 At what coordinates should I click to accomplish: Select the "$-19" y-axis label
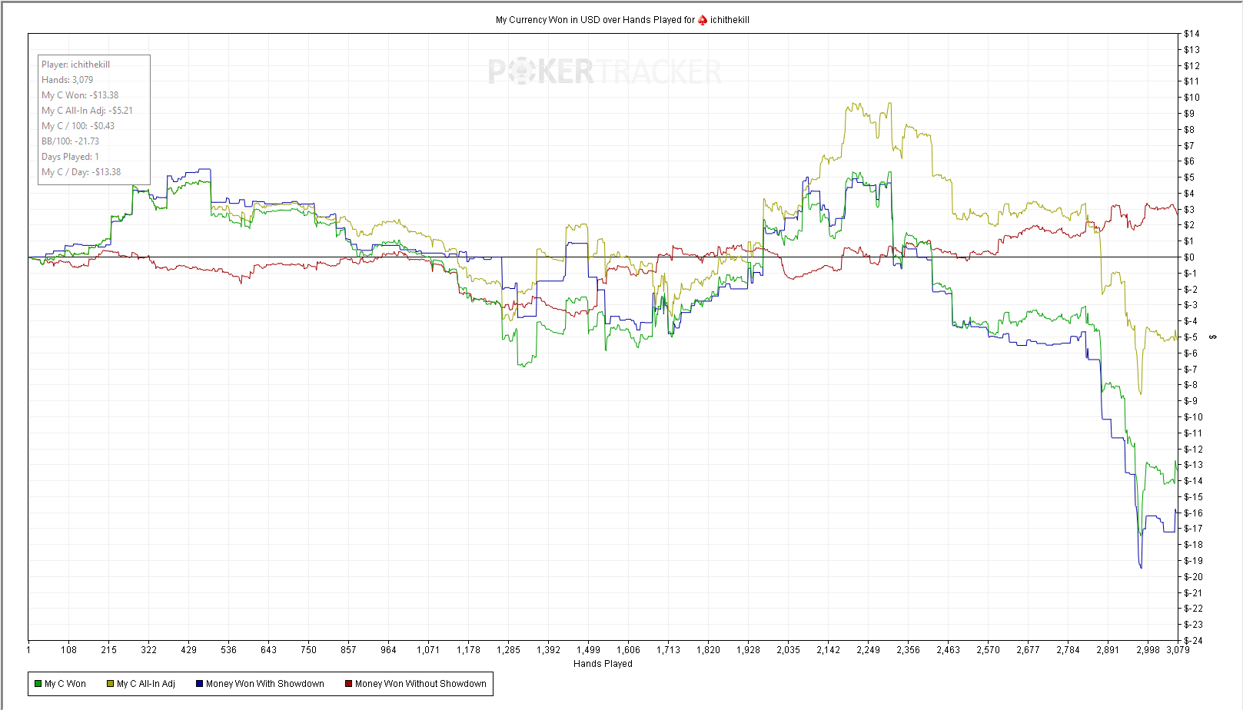tap(1193, 561)
